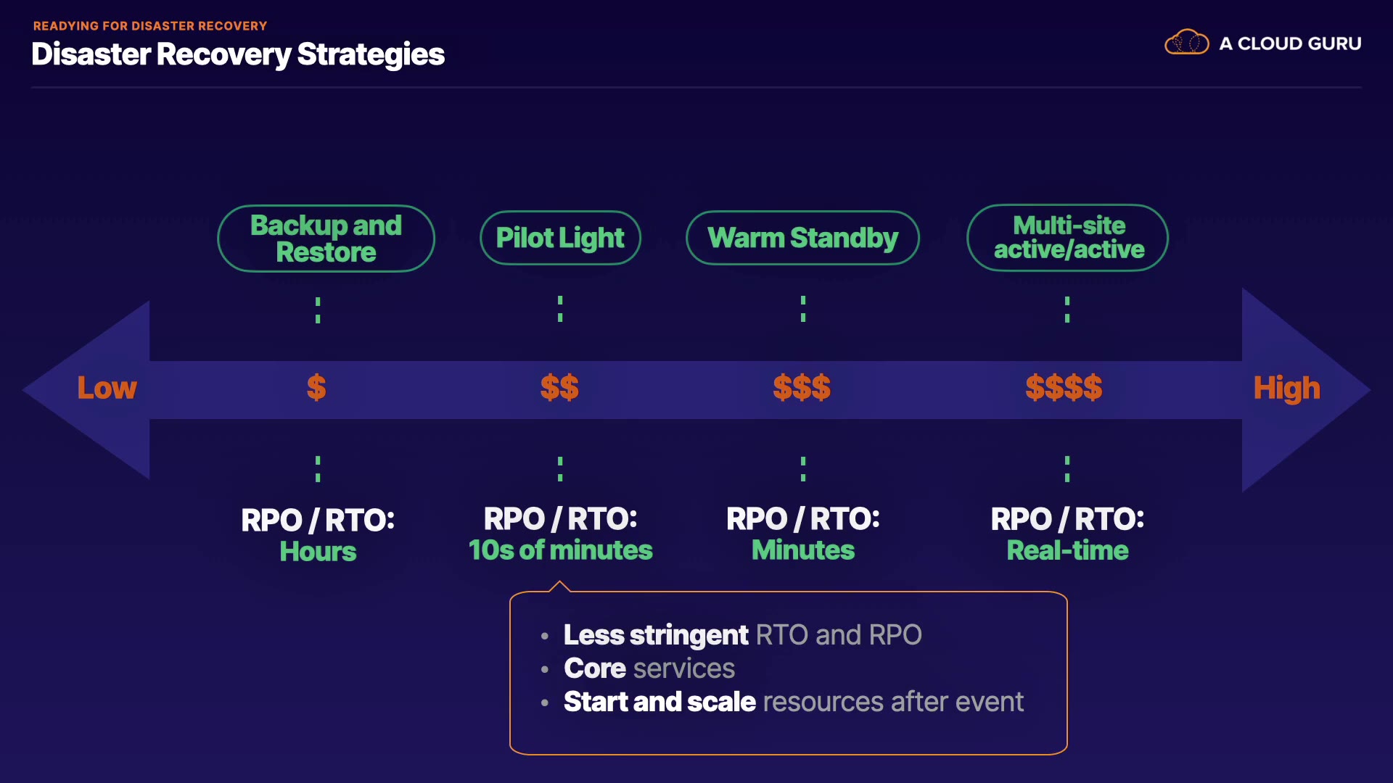Click the A Cloud Guru cloud logo
The image size is (1393, 783).
tap(1186, 43)
